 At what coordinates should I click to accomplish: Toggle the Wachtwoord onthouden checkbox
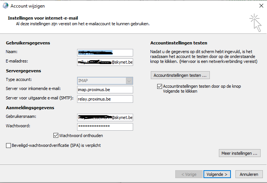coord(56,136)
